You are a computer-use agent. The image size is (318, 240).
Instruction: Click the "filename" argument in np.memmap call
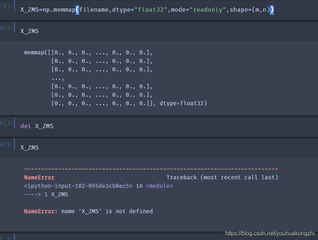94,10
